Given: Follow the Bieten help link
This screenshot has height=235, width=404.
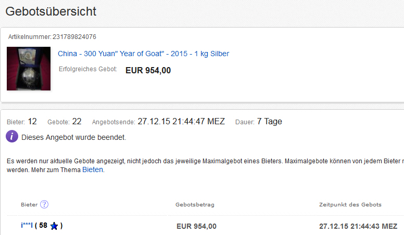Looking at the screenshot, I should point(93,169).
